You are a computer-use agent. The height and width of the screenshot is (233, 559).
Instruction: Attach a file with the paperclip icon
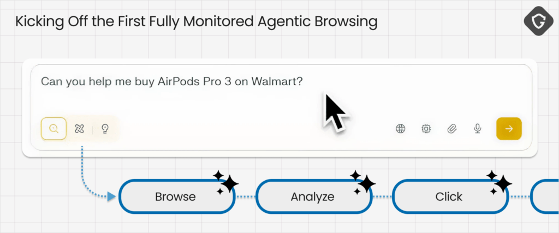click(452, 129)
